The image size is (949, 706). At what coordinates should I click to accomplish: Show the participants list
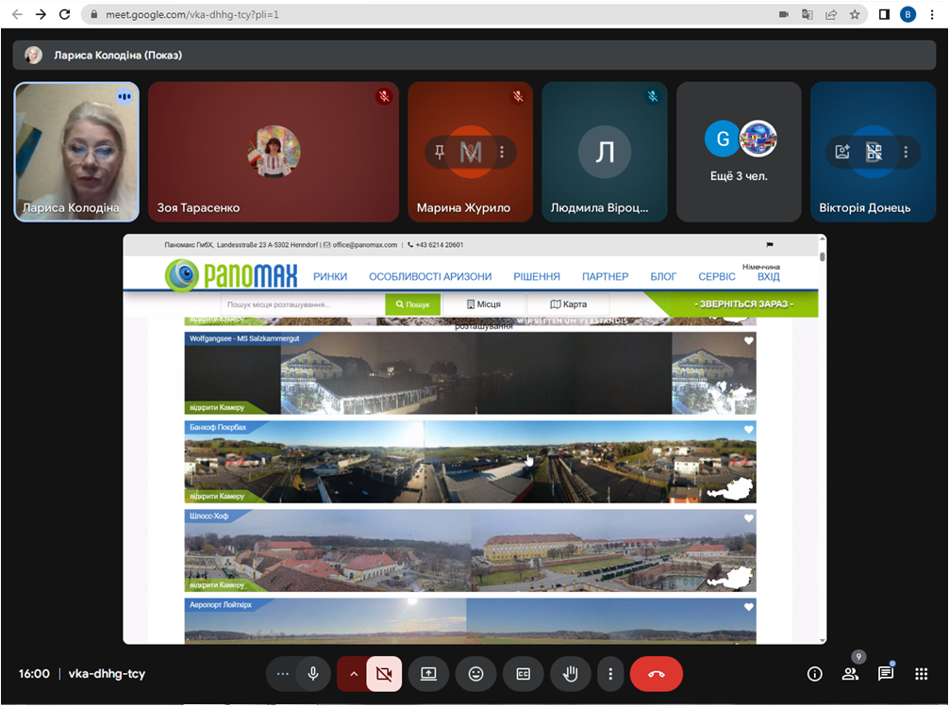(x=850, y=674)
